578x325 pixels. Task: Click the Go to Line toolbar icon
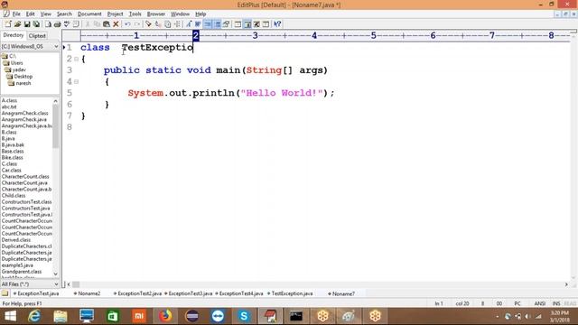tap(177, 24)
